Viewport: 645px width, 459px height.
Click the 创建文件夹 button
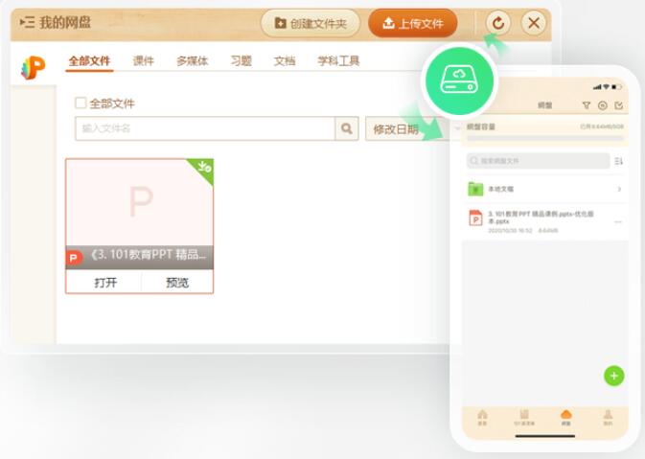pos(310,23)
